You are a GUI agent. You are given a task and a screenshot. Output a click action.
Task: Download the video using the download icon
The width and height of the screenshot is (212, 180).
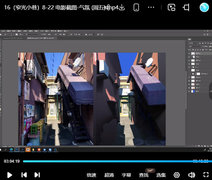(121, 7)
